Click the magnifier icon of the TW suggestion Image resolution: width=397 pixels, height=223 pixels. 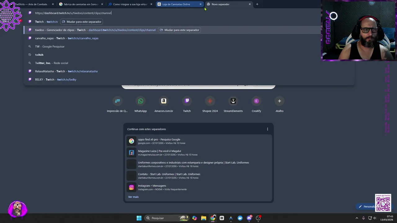[x=30, y=46]
